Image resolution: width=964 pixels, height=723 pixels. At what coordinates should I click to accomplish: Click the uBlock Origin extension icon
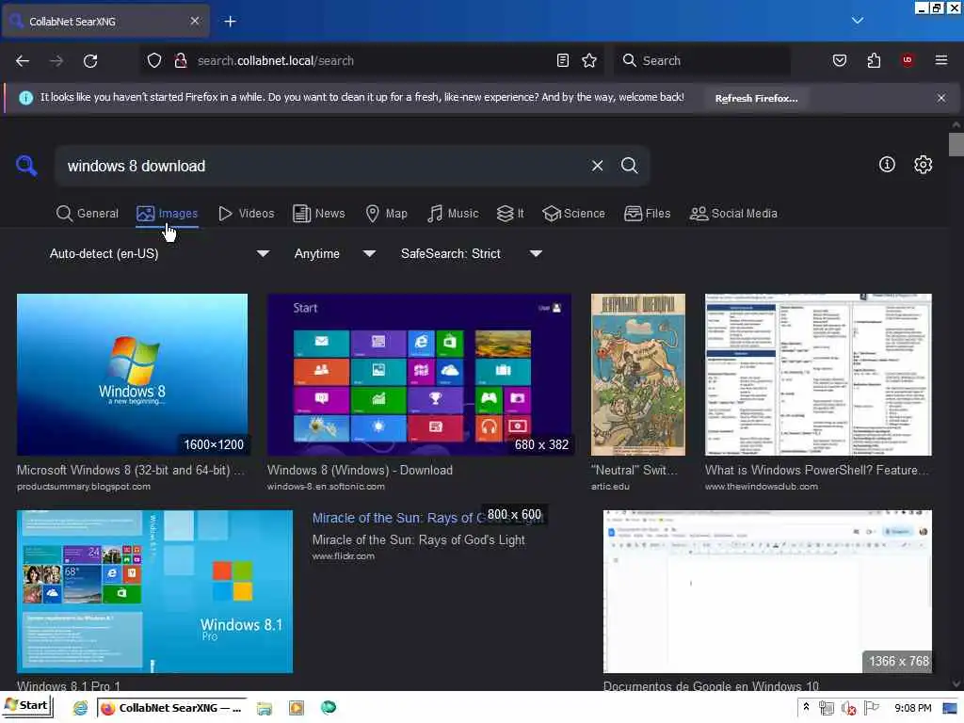point(908,60)
